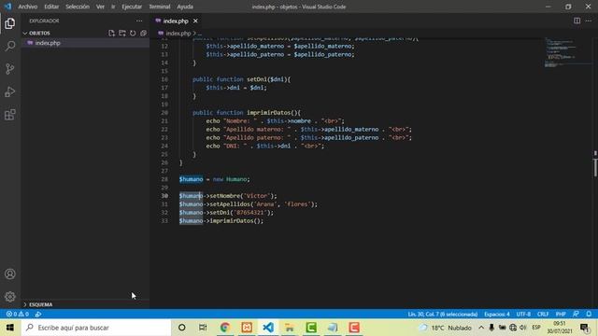598x336 pixels.
Task: Click the setDni function name on line 16
Action: click(x=256, y=79)
